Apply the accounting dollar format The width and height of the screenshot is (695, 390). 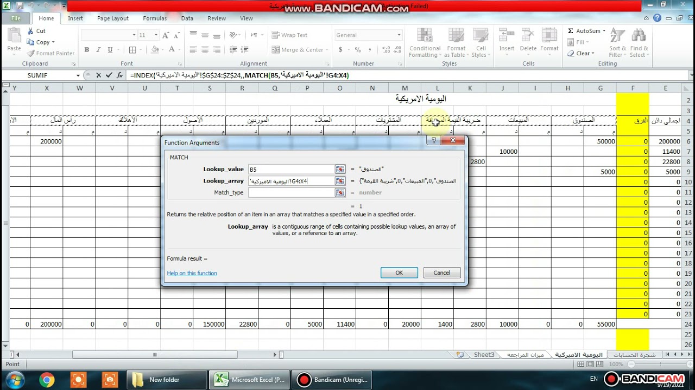(x=340, y=49)
